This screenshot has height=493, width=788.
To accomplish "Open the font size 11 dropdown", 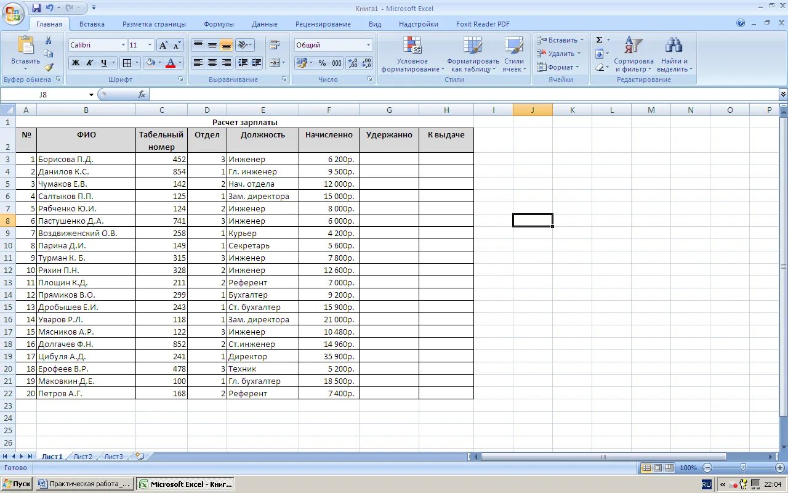I will pos(150,45).
